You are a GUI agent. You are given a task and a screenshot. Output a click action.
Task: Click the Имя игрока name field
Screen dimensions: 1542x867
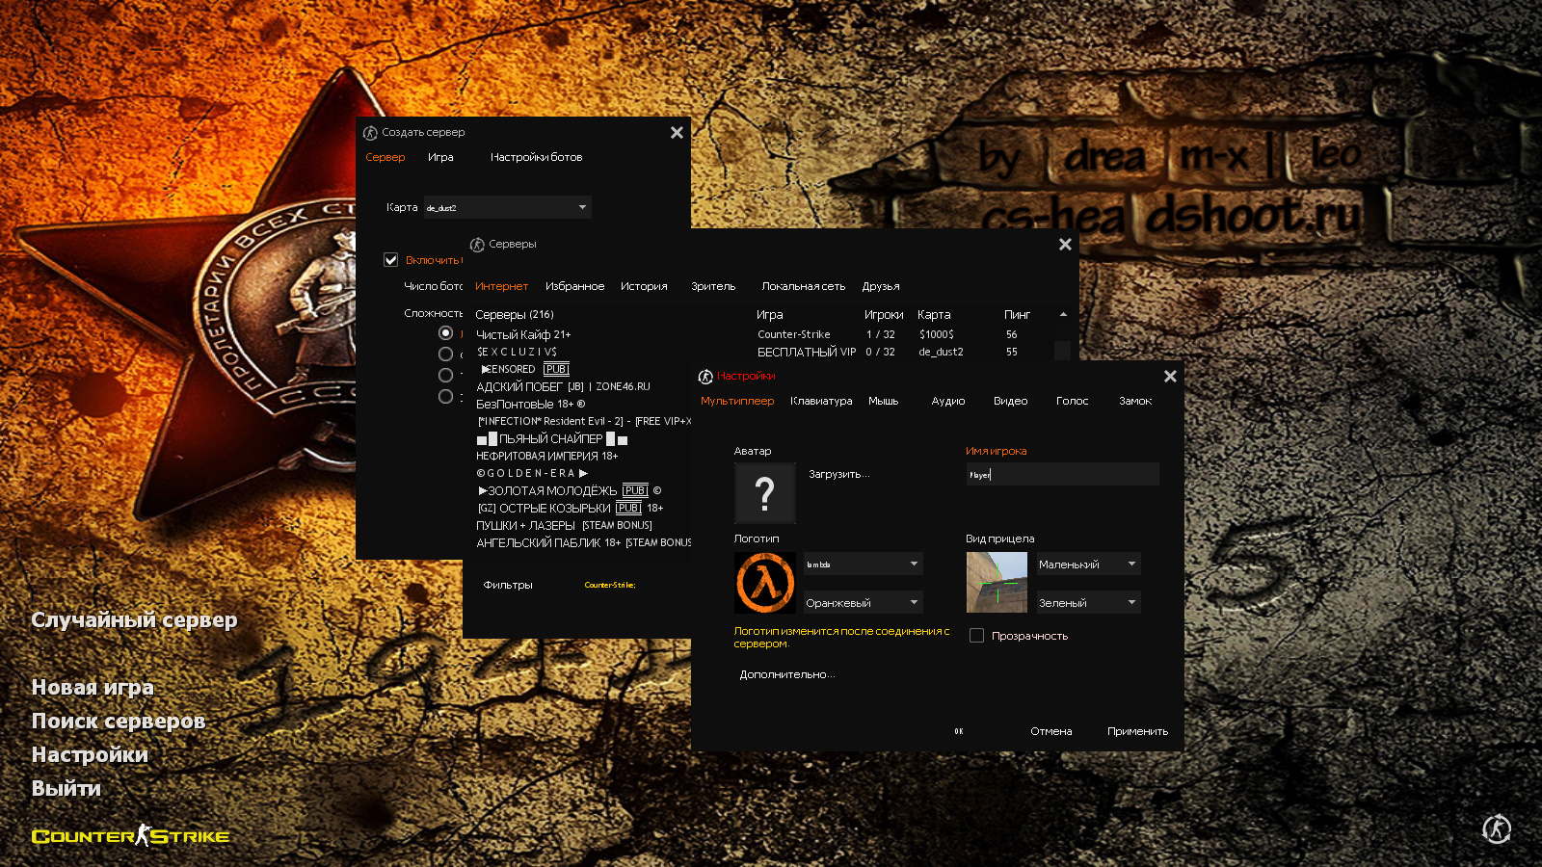(x=1062, y=474)
